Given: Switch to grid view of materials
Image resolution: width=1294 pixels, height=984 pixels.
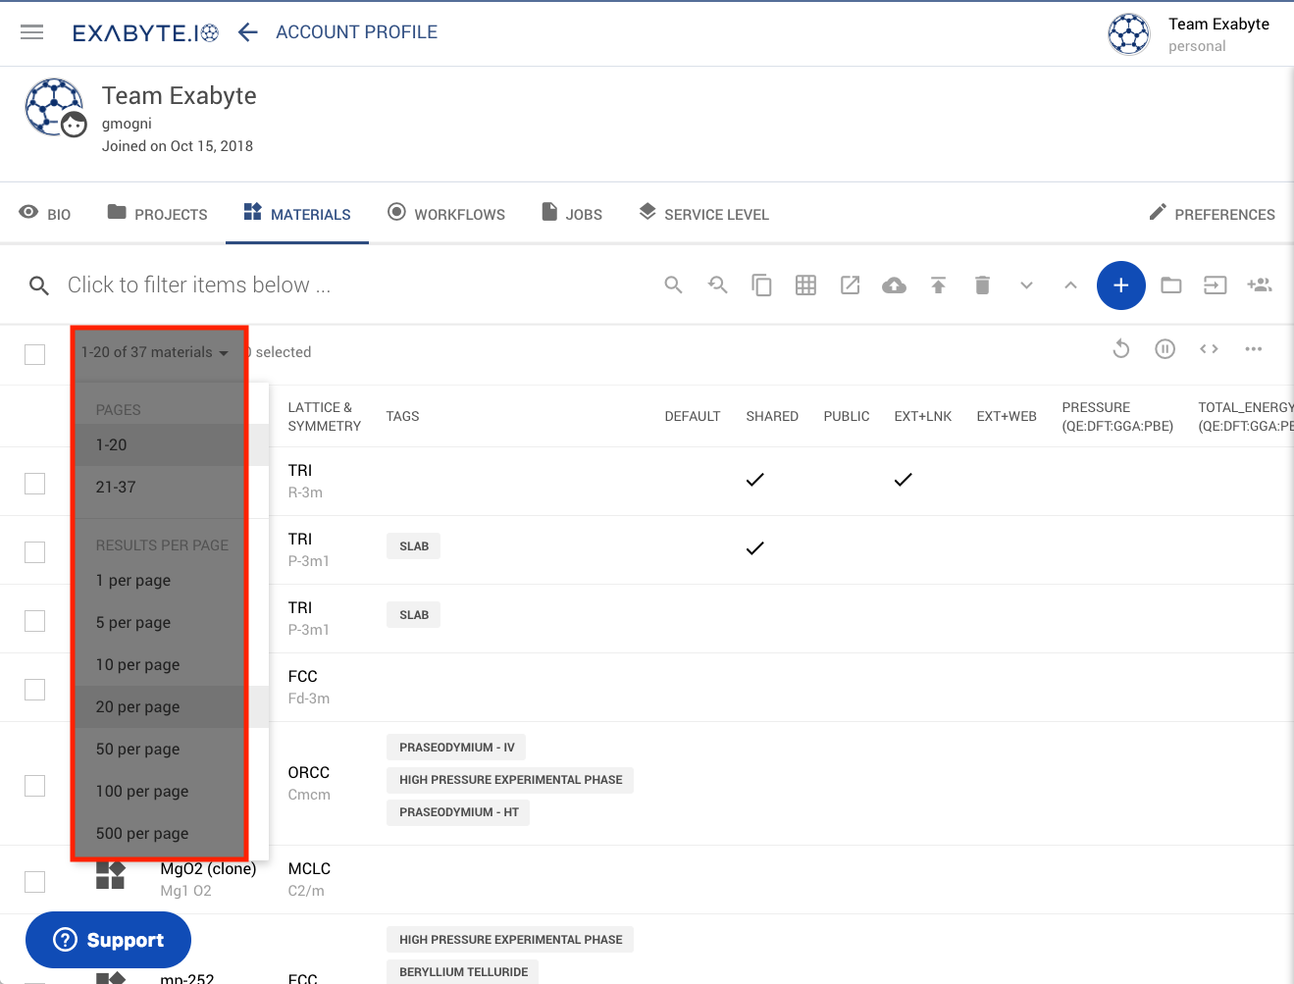Looking at the screenshot, I should tap(805, 285).
